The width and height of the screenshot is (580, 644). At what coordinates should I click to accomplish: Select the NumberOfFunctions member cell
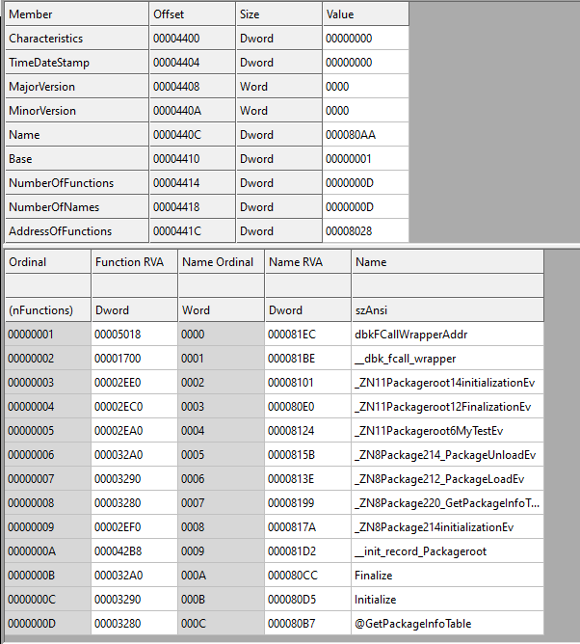coord(77,183)
